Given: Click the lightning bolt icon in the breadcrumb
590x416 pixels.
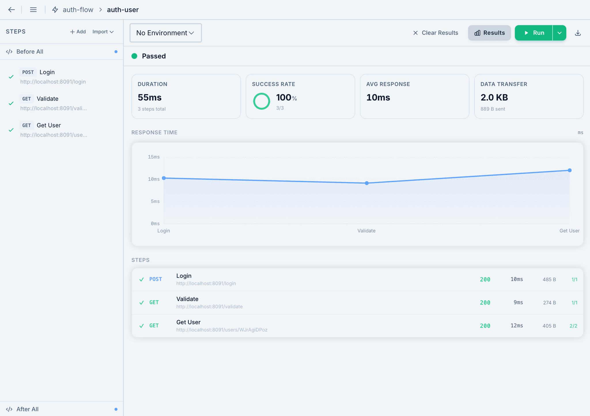Looking at the screenshot, I should click(55, 10).
